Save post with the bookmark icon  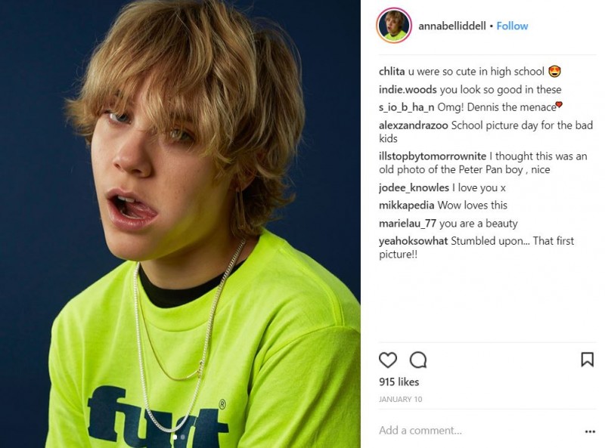[588, 360]
